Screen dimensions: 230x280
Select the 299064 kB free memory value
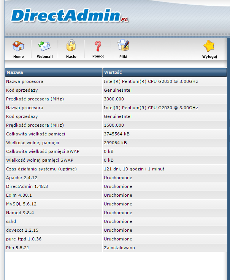coord(115,143)
